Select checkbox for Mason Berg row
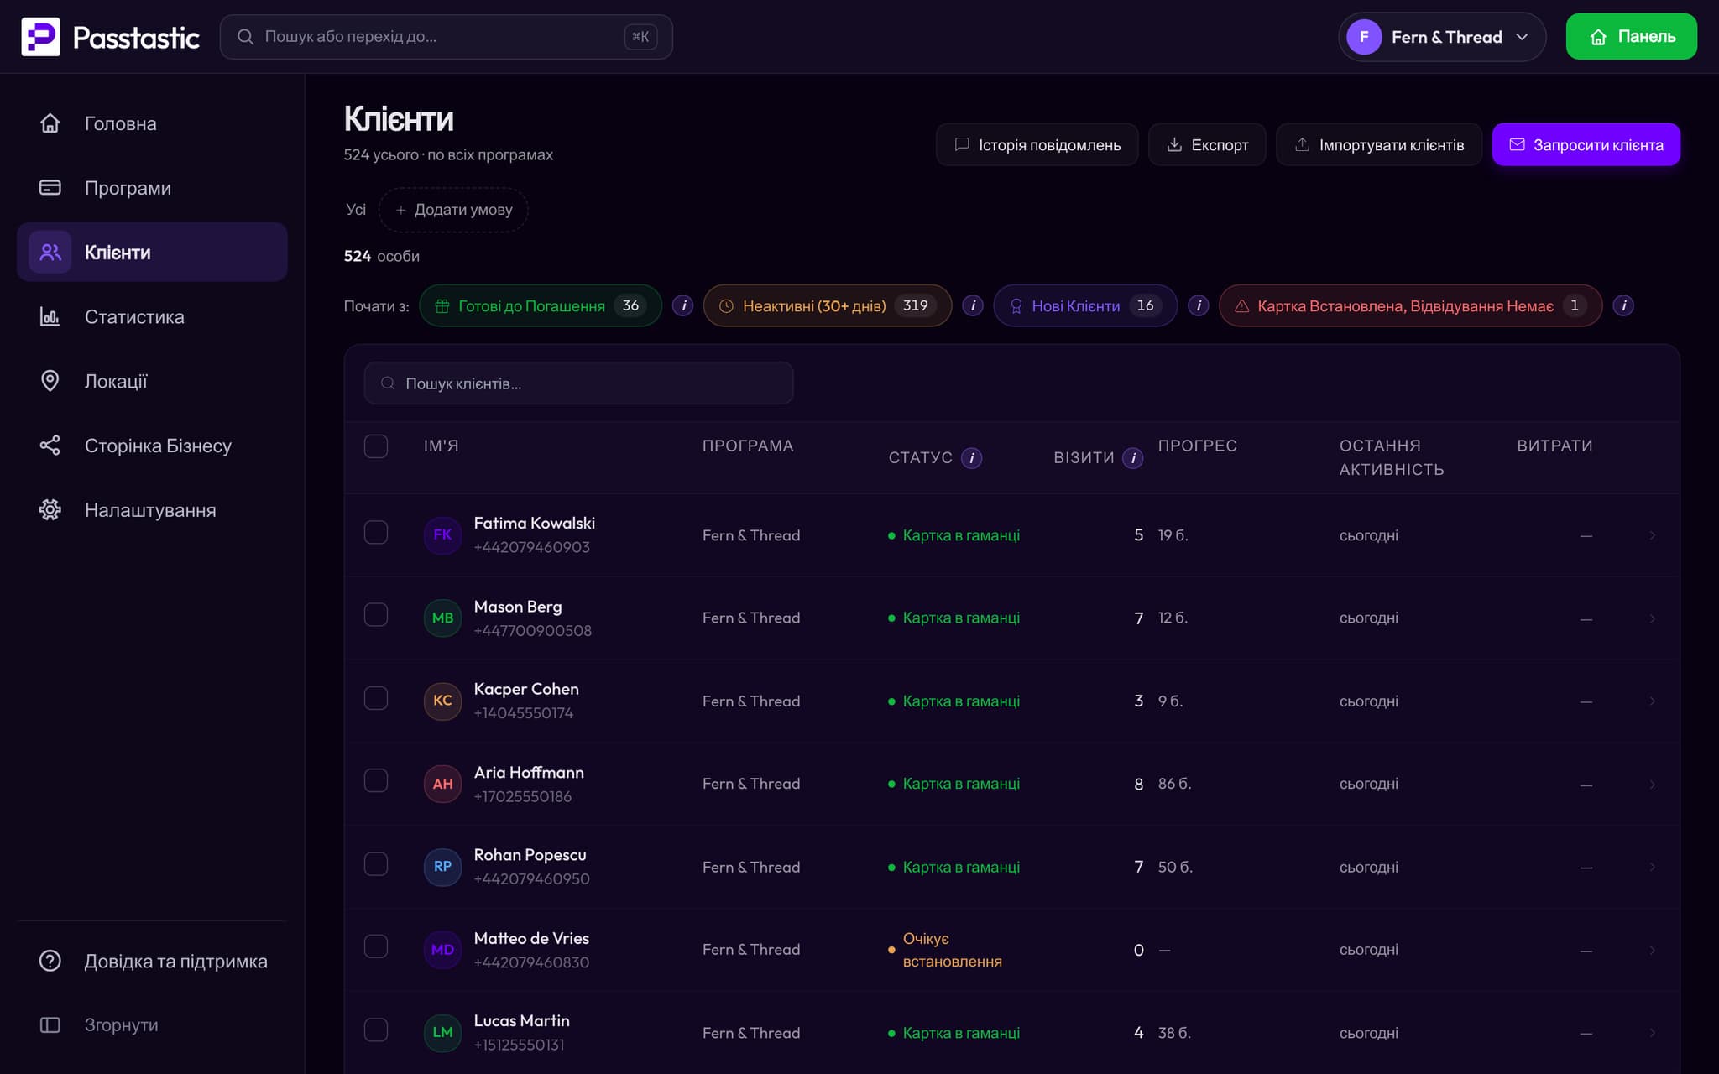Image resolution: width=1719 pixels, height=1074 pixels. 376,615
